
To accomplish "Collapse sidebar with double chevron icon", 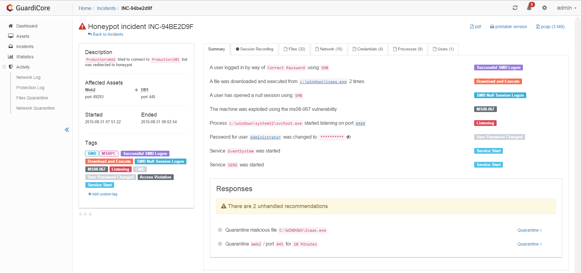I will tap(67, 130).
